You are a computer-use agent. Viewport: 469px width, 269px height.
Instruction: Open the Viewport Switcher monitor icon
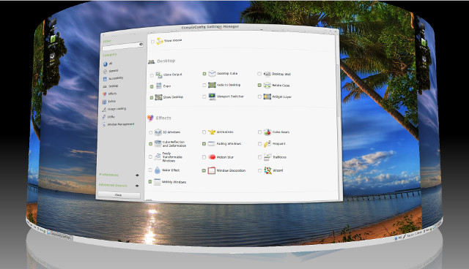[212, 96]
